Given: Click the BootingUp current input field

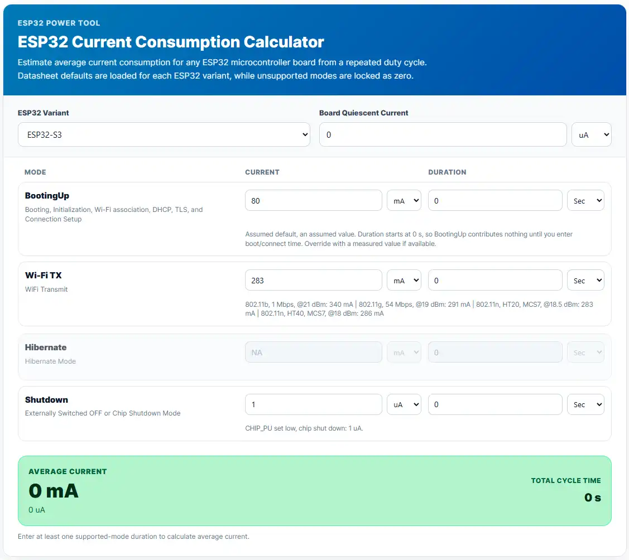Looking at the screenshot, I should point(313,200).
